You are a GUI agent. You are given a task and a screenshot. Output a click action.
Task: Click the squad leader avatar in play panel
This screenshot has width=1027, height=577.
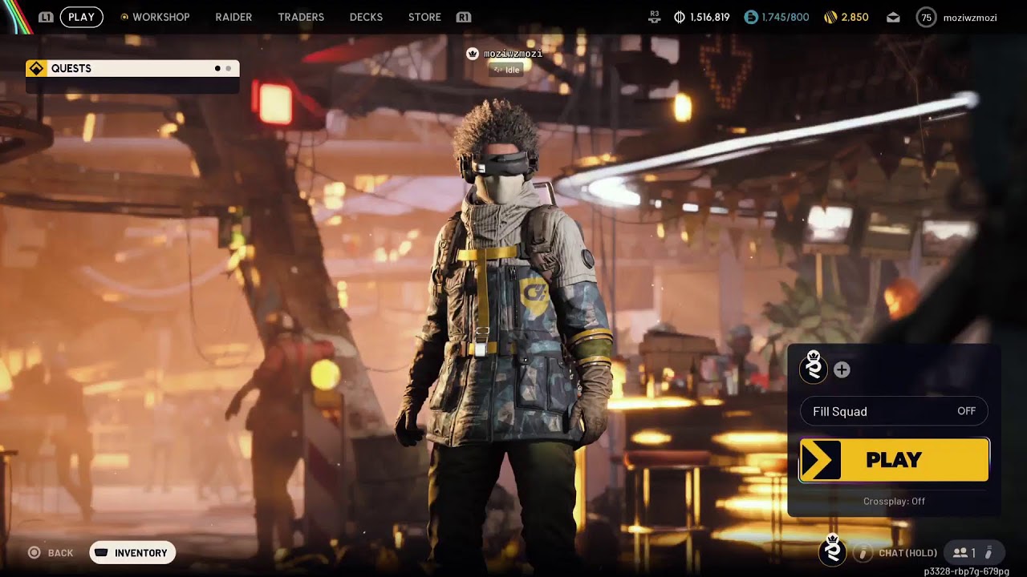[x=814, y=368]
